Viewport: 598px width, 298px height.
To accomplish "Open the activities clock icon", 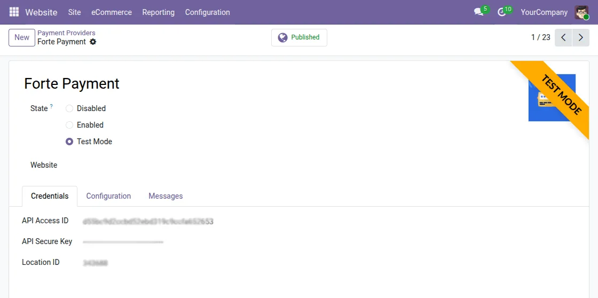I will click(x=501, y=12).
